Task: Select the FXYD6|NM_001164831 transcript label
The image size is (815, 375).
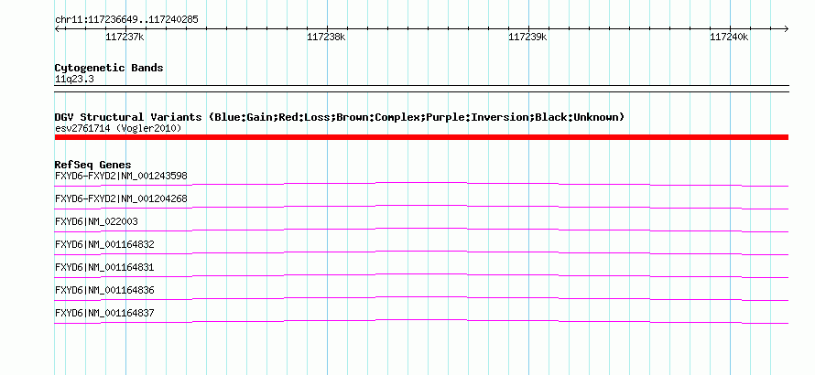Action: (x=104, y=267)
